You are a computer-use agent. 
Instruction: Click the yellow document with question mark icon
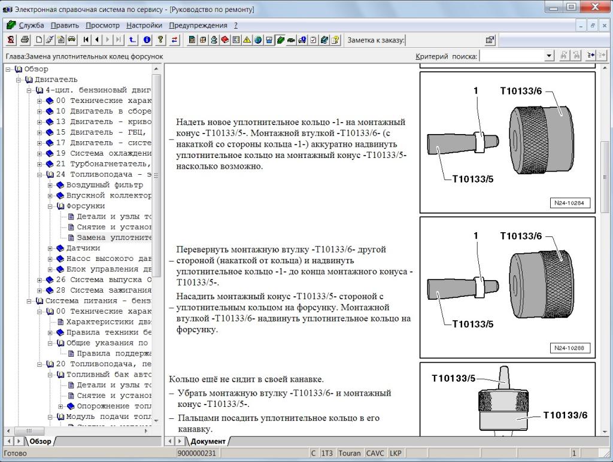[335, 40]
